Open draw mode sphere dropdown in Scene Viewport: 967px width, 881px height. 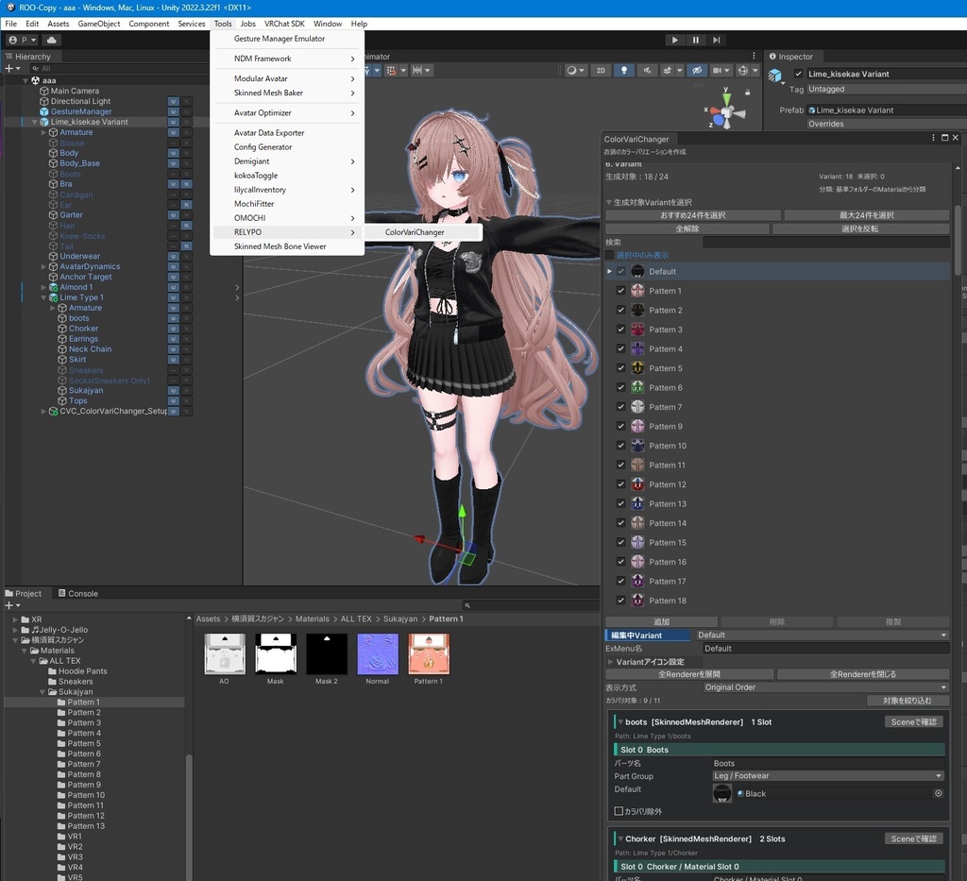(575, 70)
